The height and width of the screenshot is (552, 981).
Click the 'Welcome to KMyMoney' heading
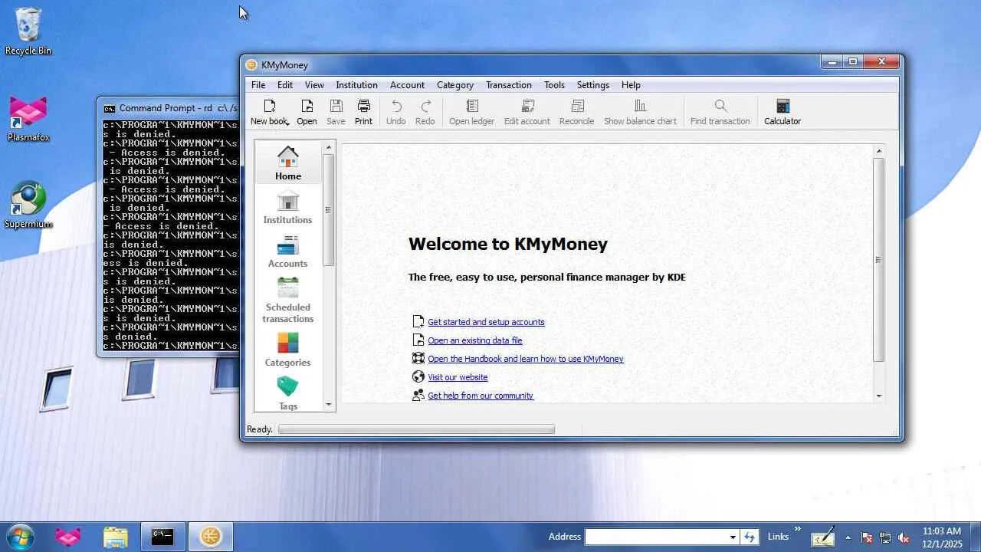coord(508,244)
